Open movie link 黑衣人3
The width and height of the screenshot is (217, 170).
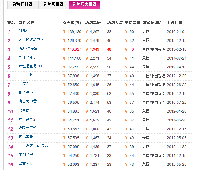point(25,164)
